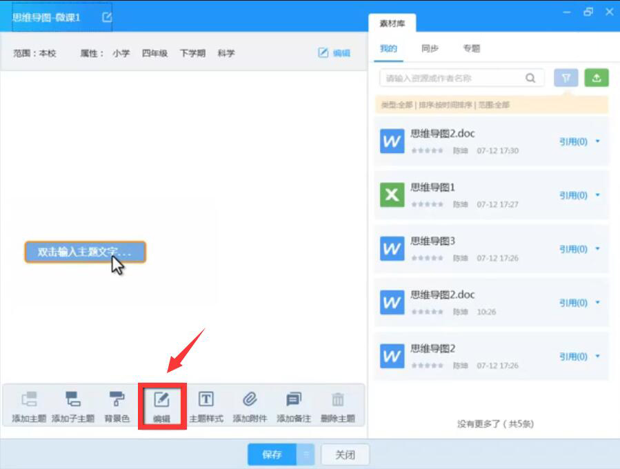Click Word icon of 思维导图2.doc dated 10:26
Viewport: 620px width, 469px height.
(392, 303)
